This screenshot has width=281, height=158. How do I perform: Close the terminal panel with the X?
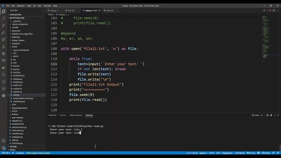278,115
